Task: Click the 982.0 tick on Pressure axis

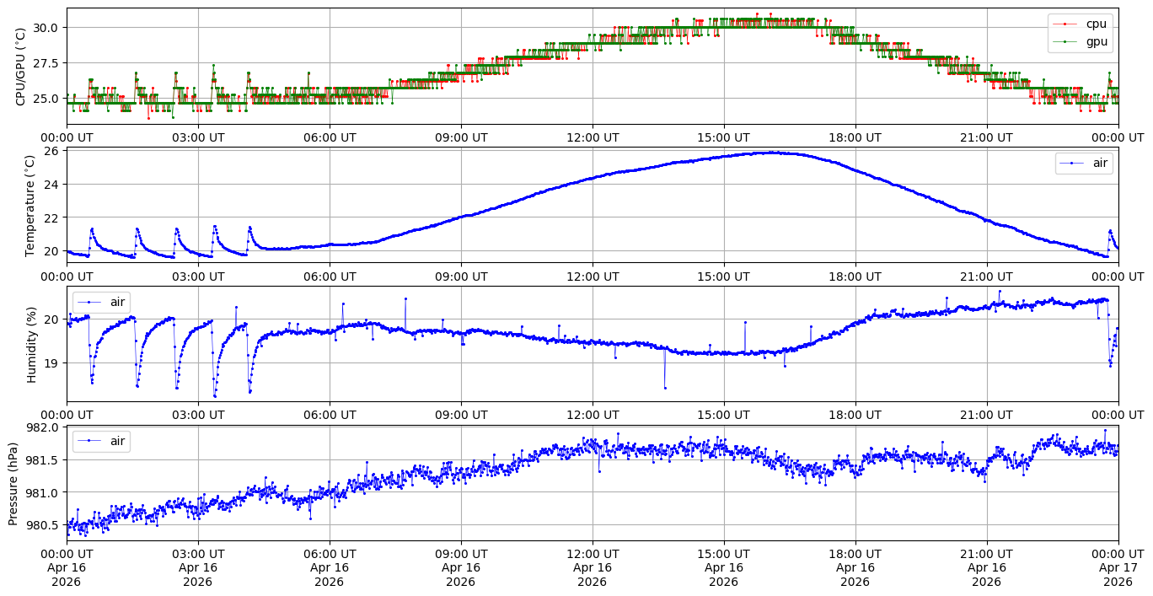Action: (x=40, y=427)
